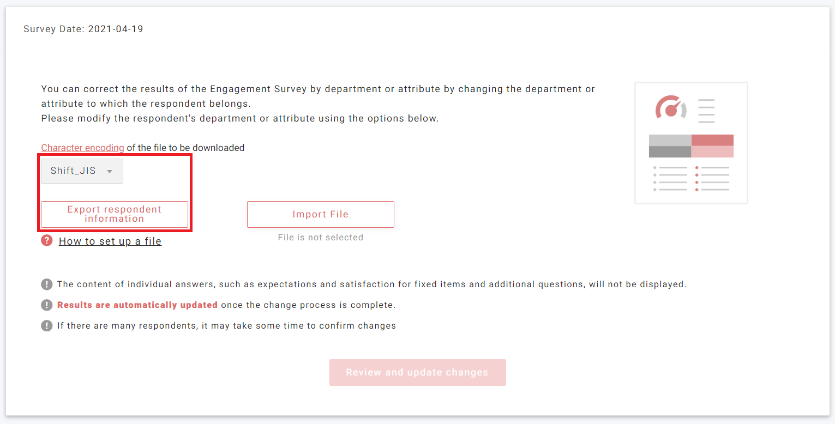This screenshot has height=424, width=835.
Task: Click the exclamation icon beside respondents processing note
Action: pyautogui.click(x=46, y=325)
